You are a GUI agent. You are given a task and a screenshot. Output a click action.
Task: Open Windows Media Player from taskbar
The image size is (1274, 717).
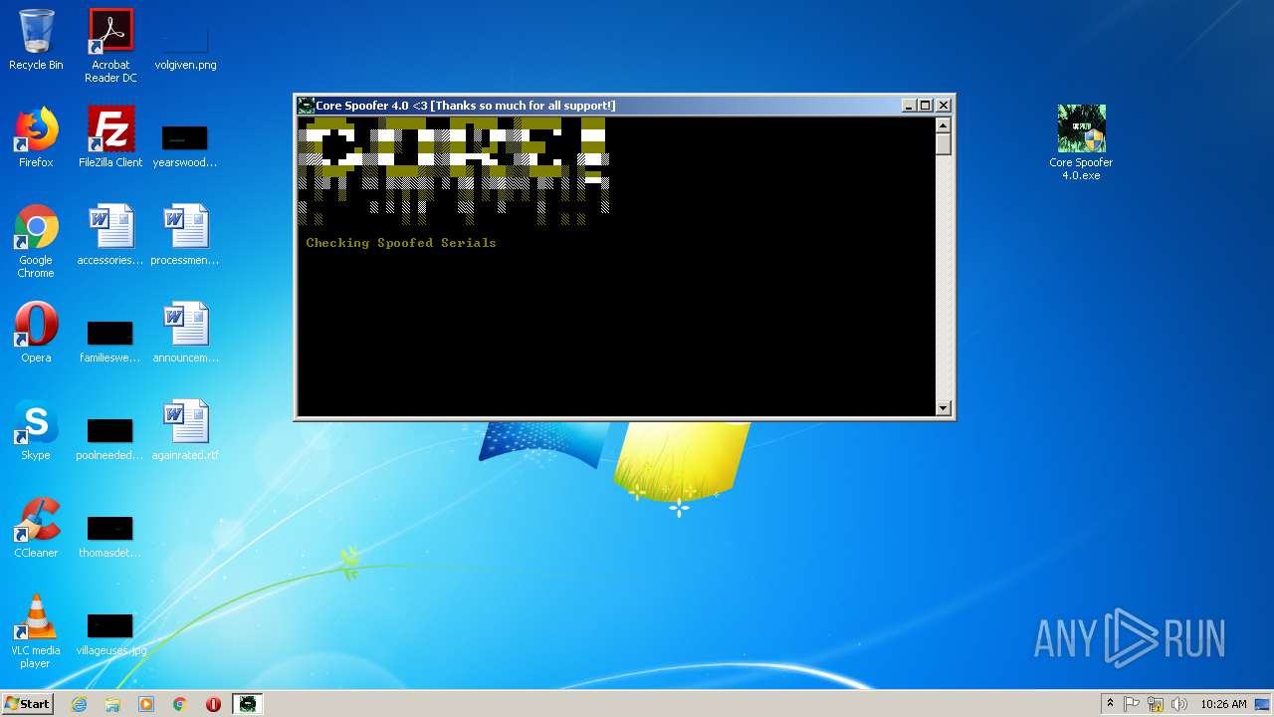point(146,704)
